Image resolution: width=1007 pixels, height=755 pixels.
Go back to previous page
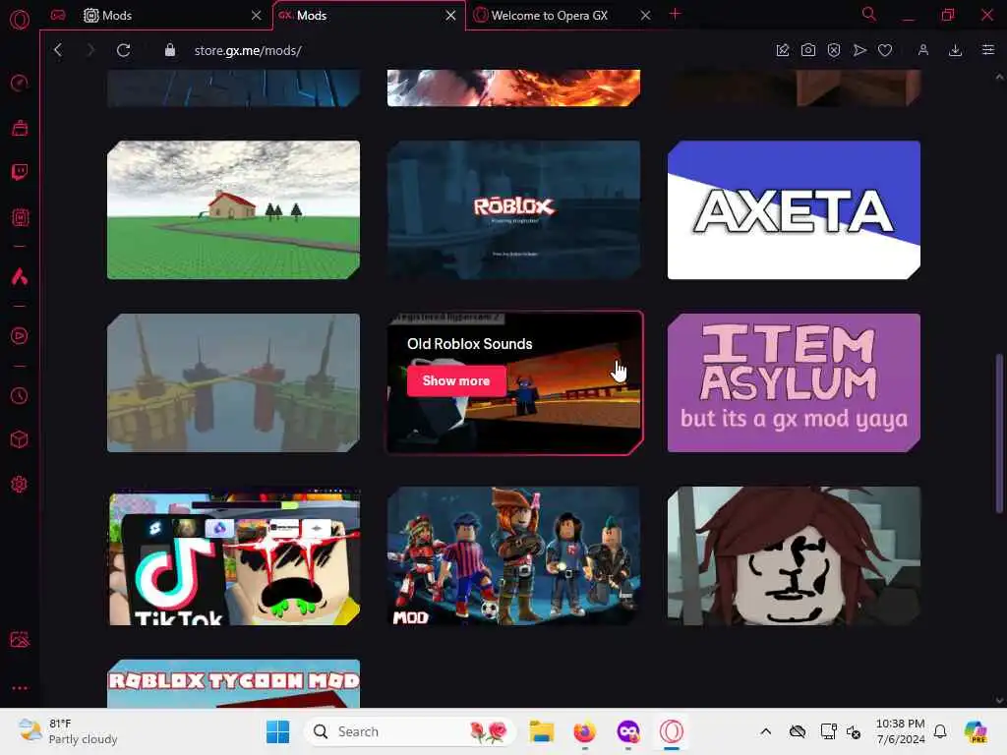click(x=58, y=50)
